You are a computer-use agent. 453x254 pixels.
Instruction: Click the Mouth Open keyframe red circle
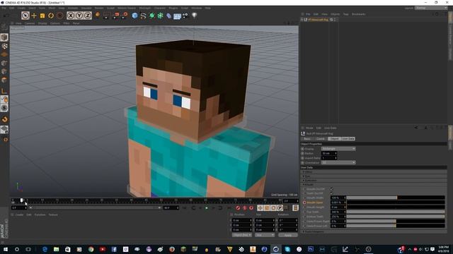tap(304, 202)
